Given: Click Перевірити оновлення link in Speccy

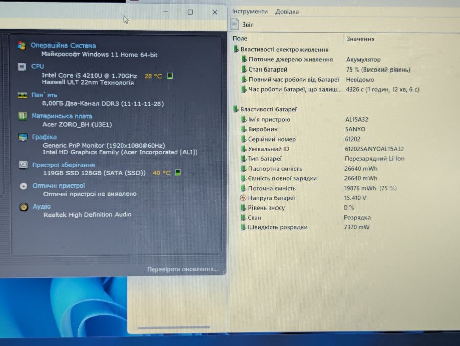Looking at the screenshot, I should click(x=182, y=269).
